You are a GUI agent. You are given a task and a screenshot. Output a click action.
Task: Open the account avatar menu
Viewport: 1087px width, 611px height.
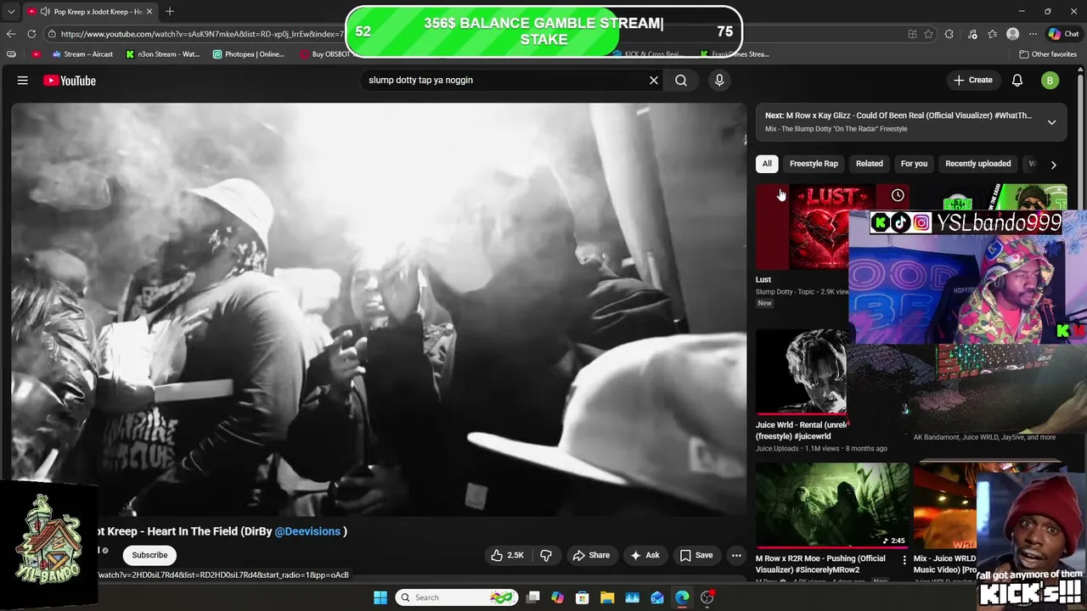(x=1050, y=81)
